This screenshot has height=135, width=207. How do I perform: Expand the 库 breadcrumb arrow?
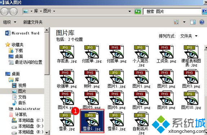point(41,11)
